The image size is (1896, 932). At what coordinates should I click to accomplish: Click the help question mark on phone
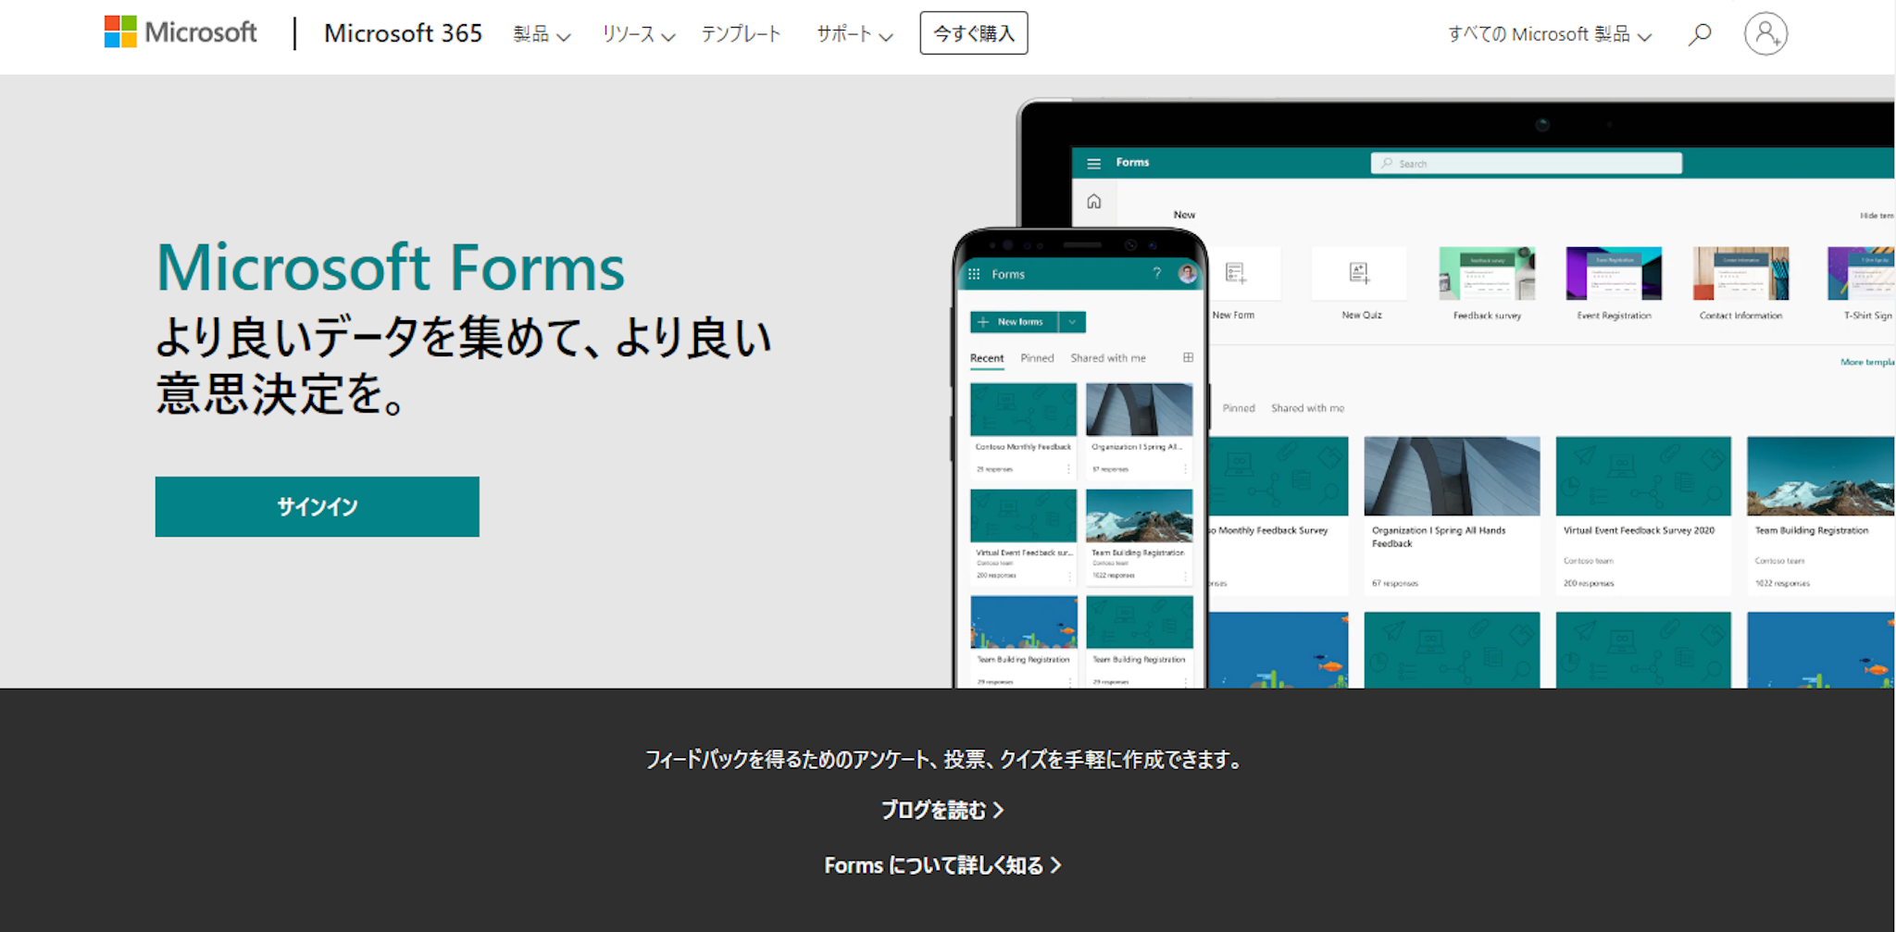pyautogui.click(x=1156, y=273)
